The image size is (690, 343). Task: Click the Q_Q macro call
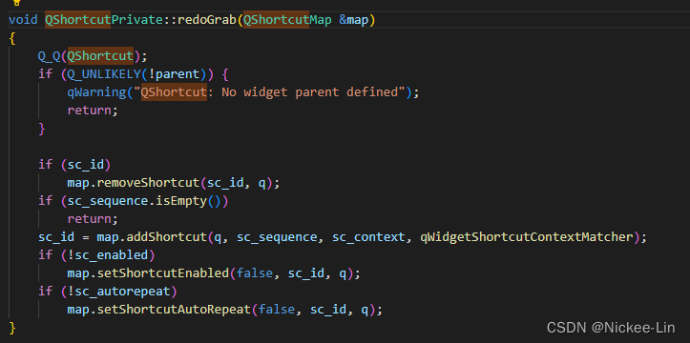coord(50,56)
